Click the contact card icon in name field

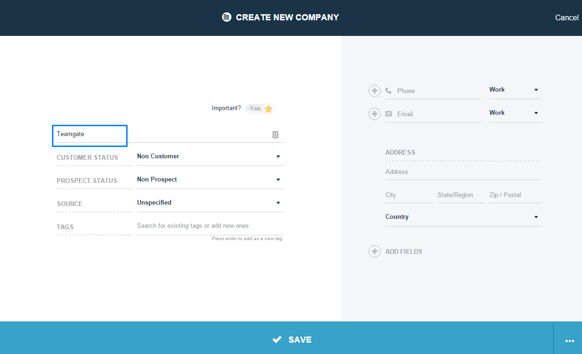point(275,135)
